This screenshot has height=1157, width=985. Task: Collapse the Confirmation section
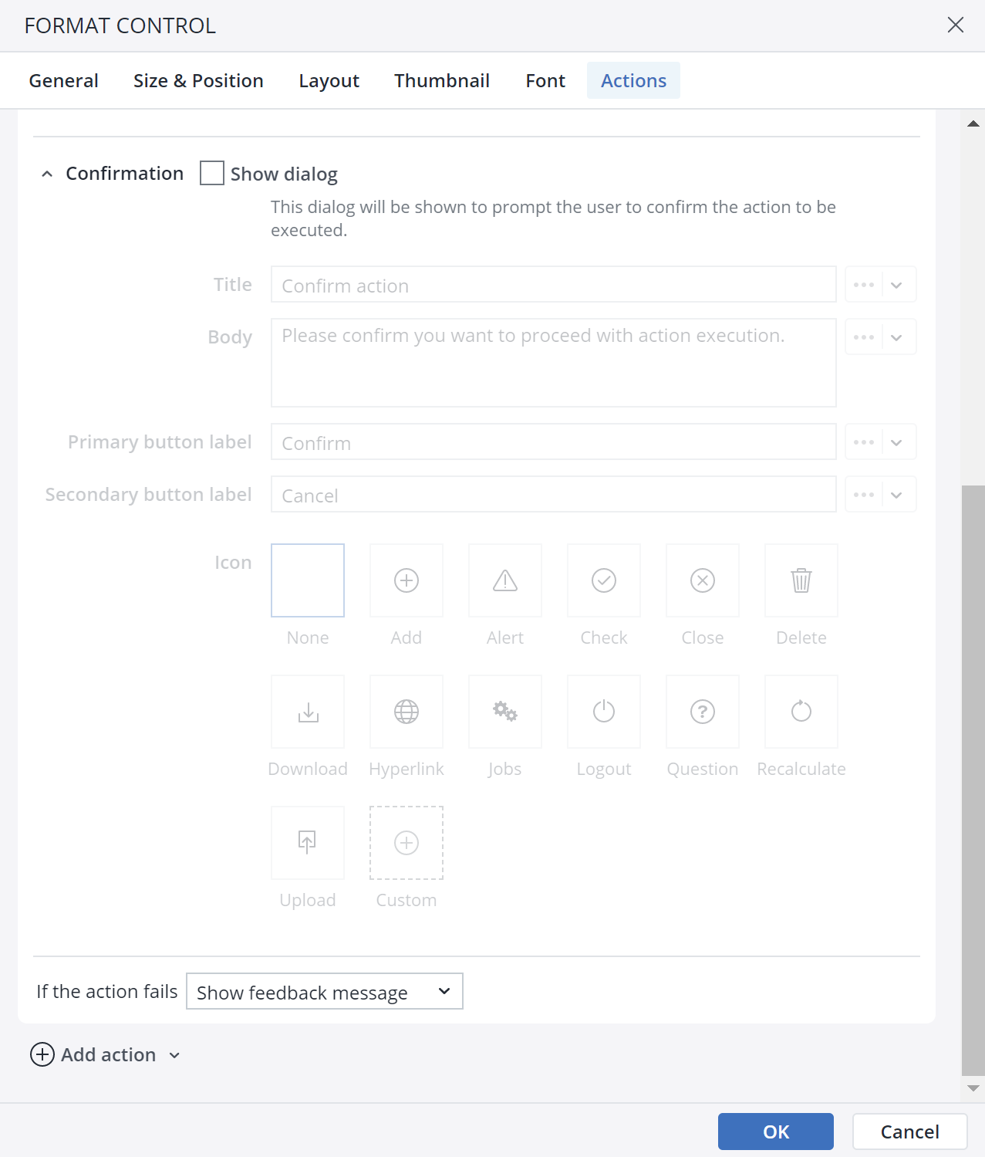pos(47,174)
